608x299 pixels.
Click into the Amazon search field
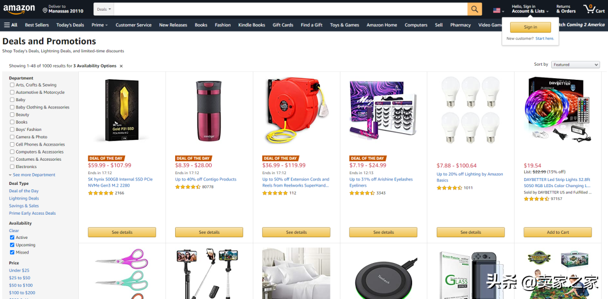(290, 10)
